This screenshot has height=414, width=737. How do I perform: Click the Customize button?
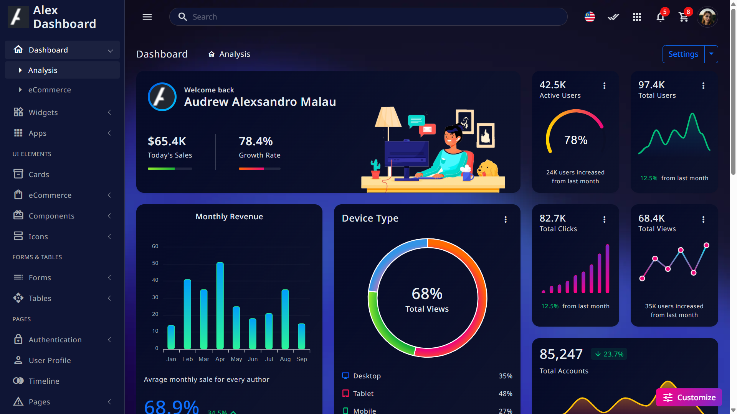tap(689, 398)
